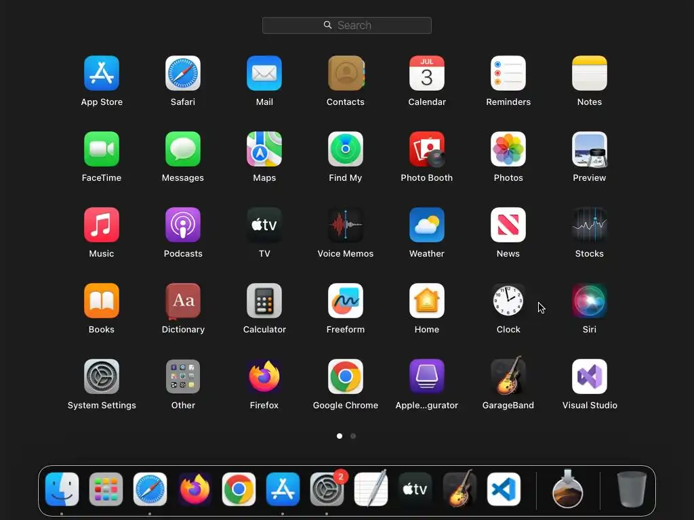Launch Safari from the Launchpad grid
Viewport: 694px width, 520px height.
coord(183,73)
